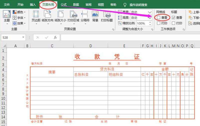Toggle 网格线 查看 gridlines view checkbox

[159, 17]
